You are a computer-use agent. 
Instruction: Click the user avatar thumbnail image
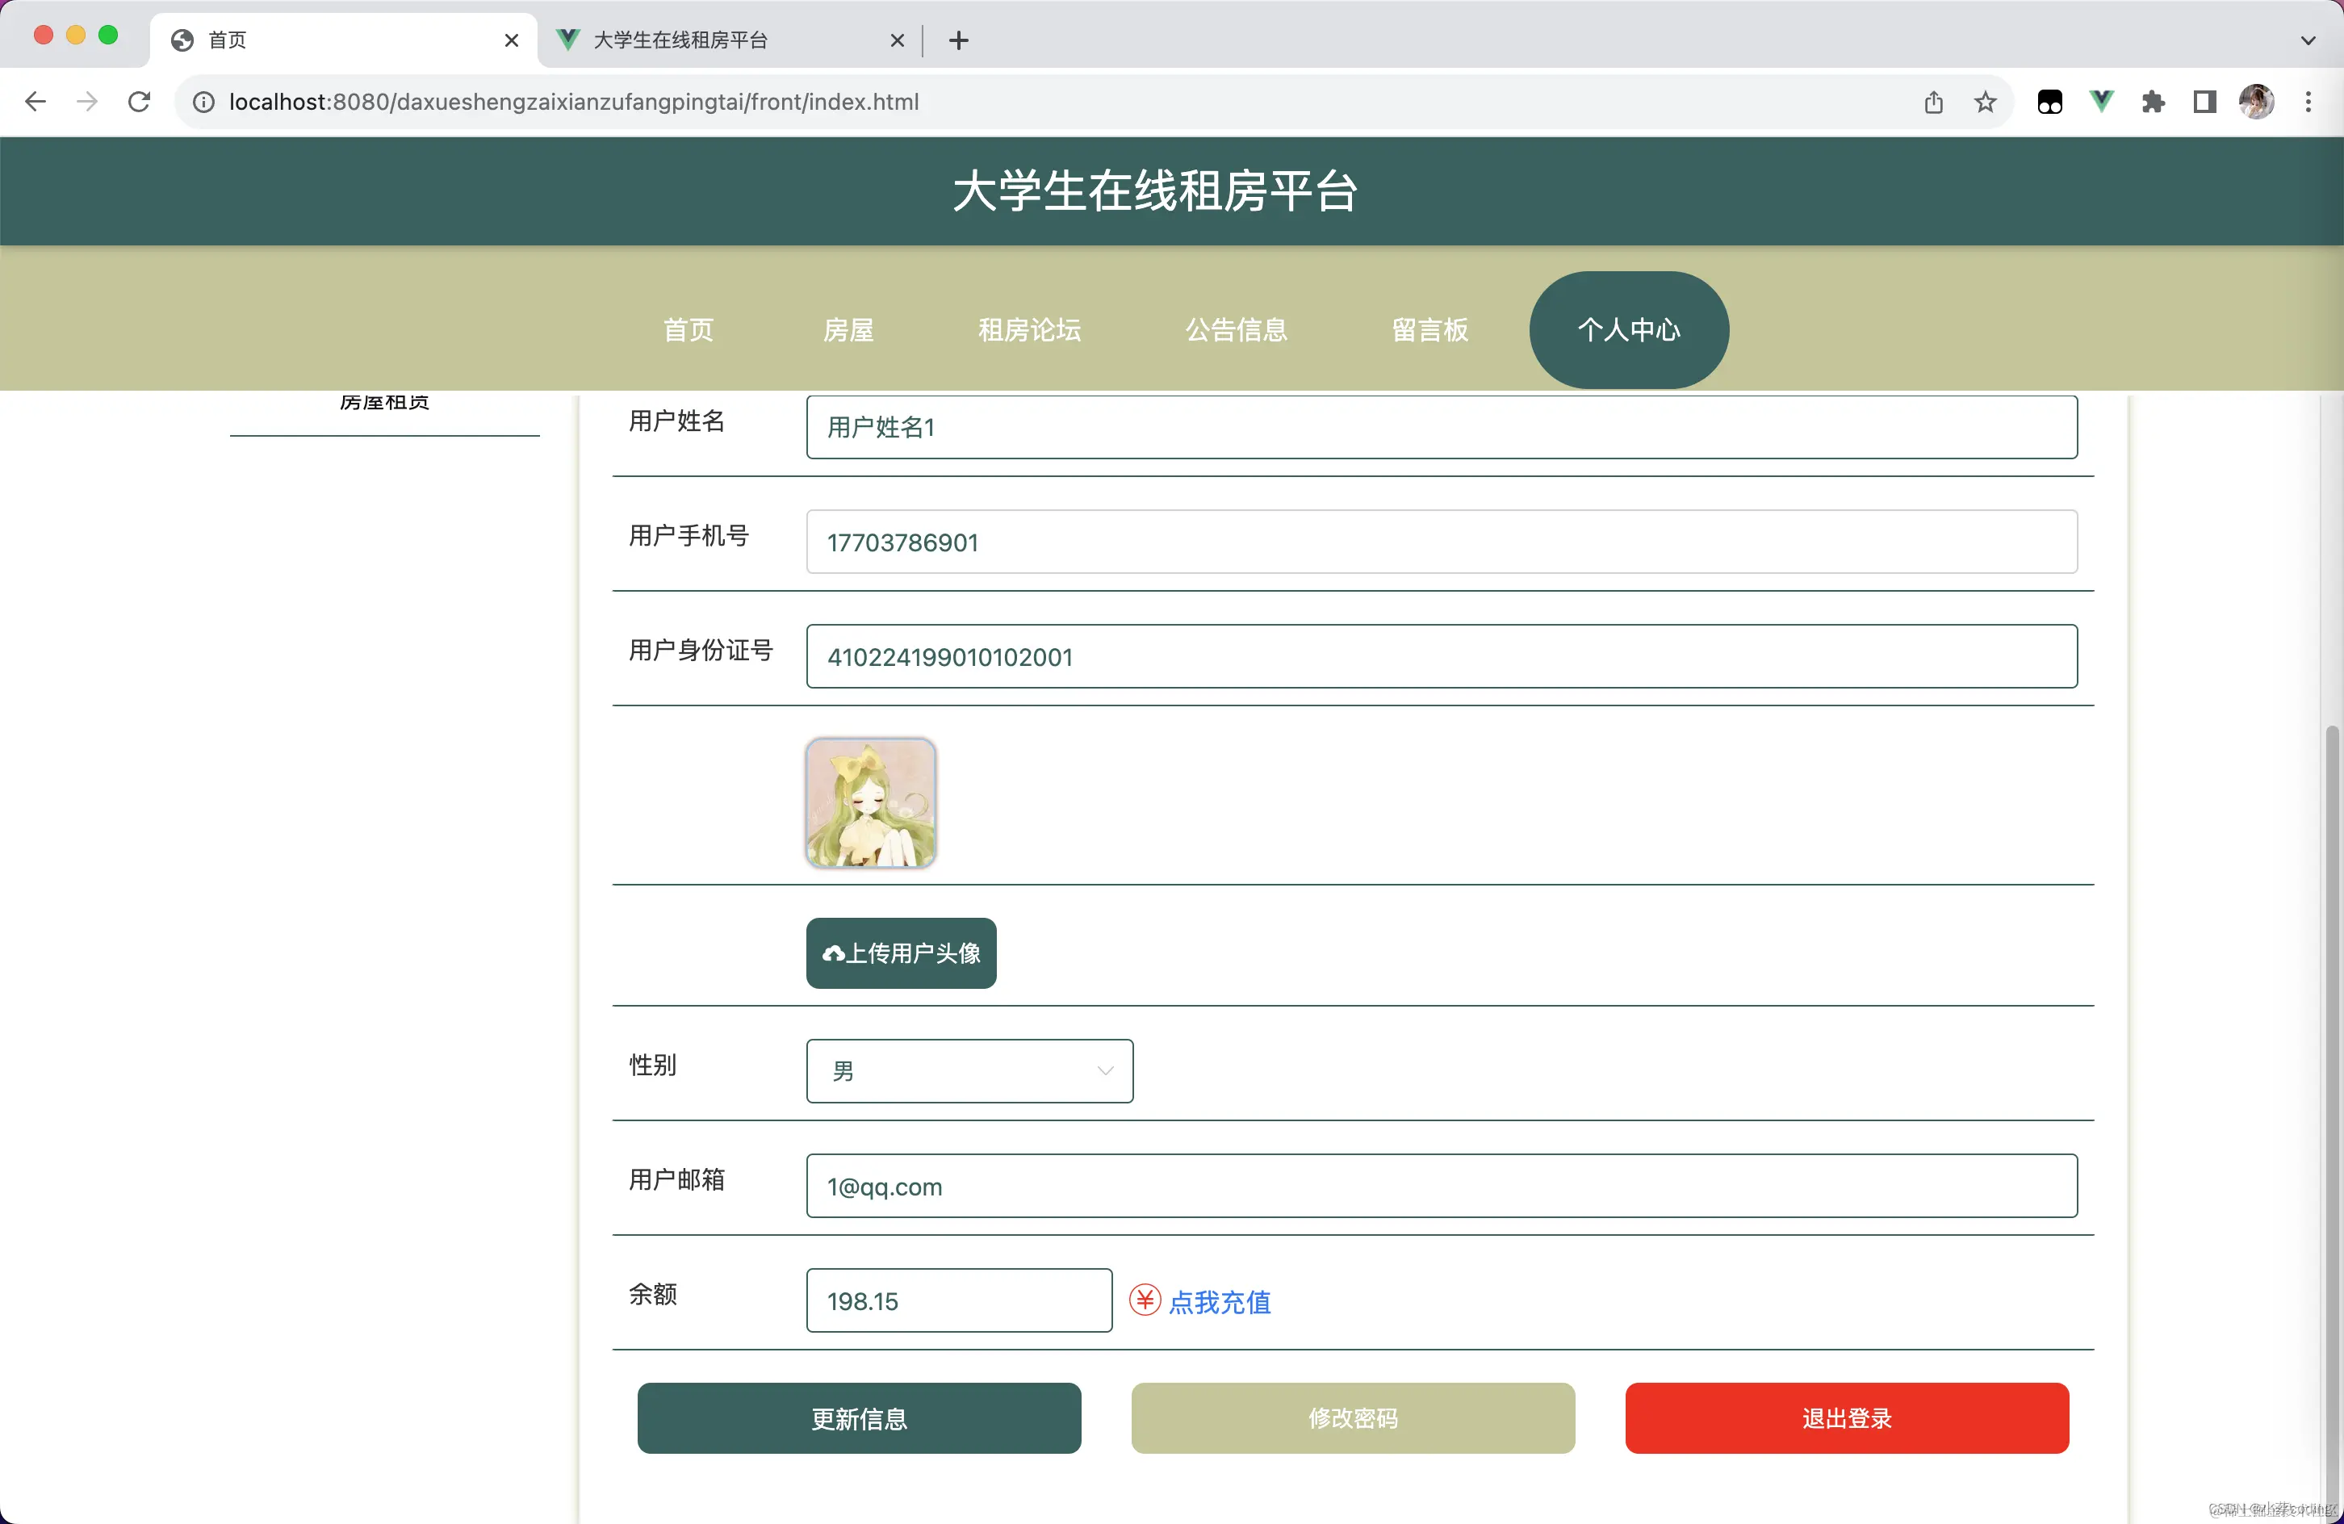(871, 803)
